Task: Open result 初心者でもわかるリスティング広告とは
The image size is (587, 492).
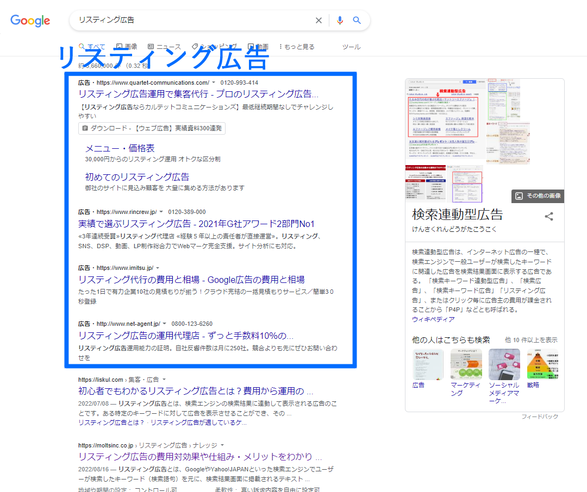Action: coord(196,392)
